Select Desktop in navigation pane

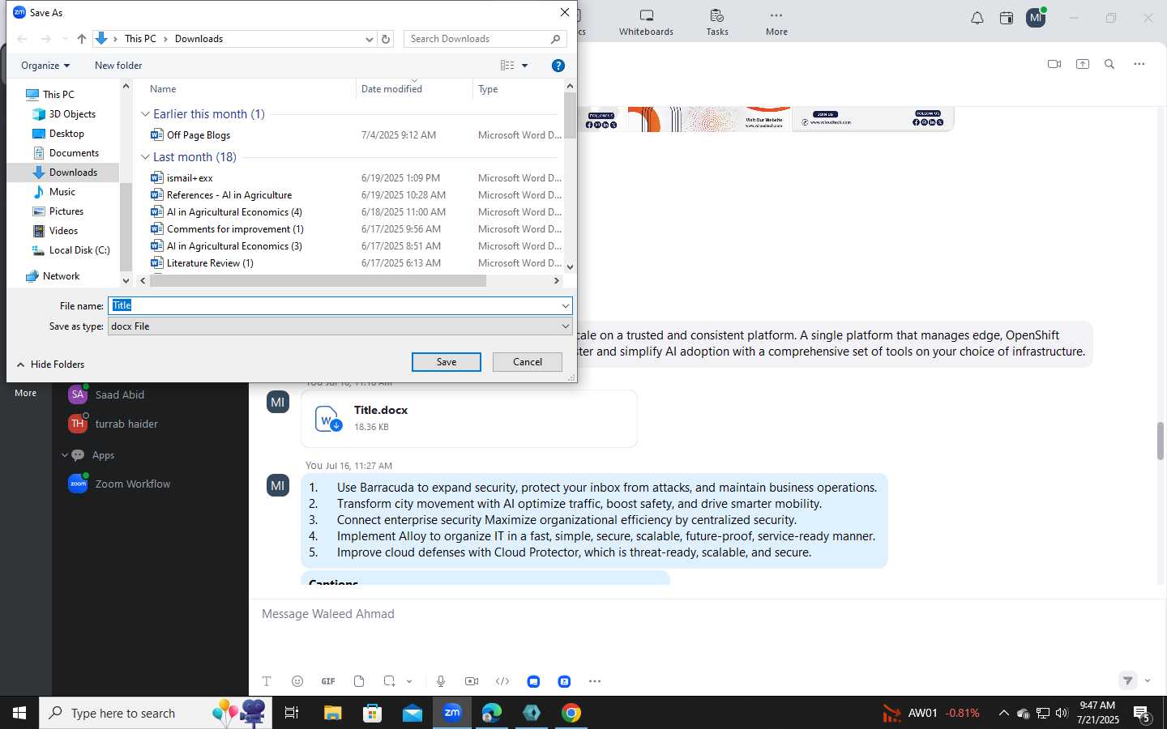pos(66,134)
